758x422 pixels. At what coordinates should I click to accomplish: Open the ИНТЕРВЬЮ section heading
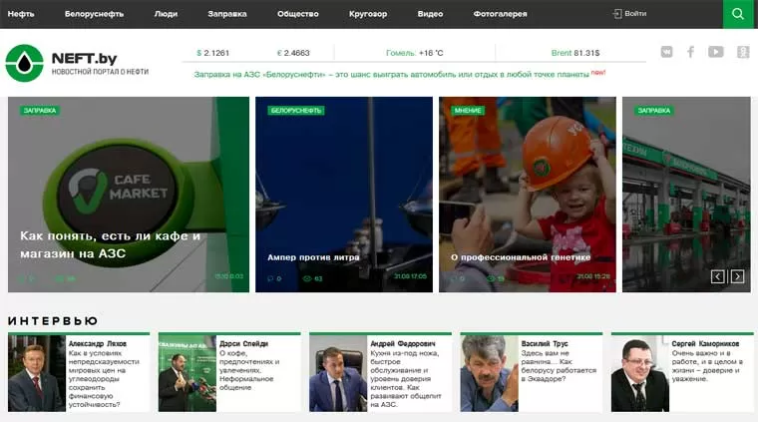53,321
